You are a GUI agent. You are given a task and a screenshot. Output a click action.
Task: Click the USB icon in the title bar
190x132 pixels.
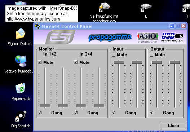(37, 26)
